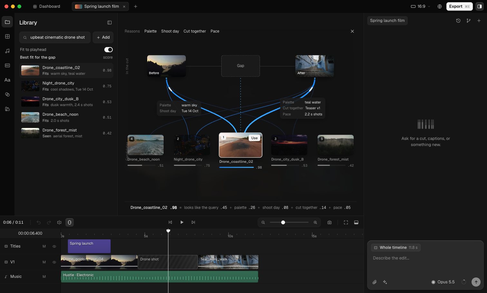Select Night_drone_city in Library list
The height and width of the screenshot is (293, 487).
[x=66, y=86]
